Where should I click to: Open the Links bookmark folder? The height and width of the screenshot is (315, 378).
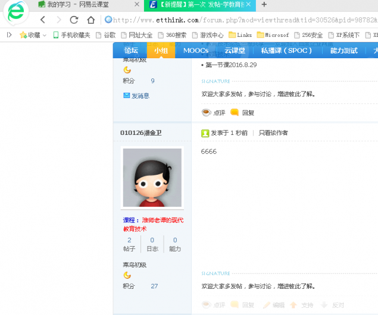(240, 35)
